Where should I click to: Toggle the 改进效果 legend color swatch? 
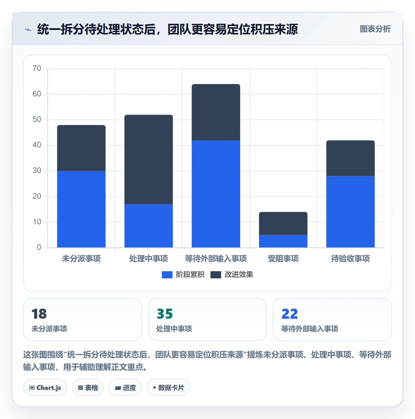coord(216,275)
